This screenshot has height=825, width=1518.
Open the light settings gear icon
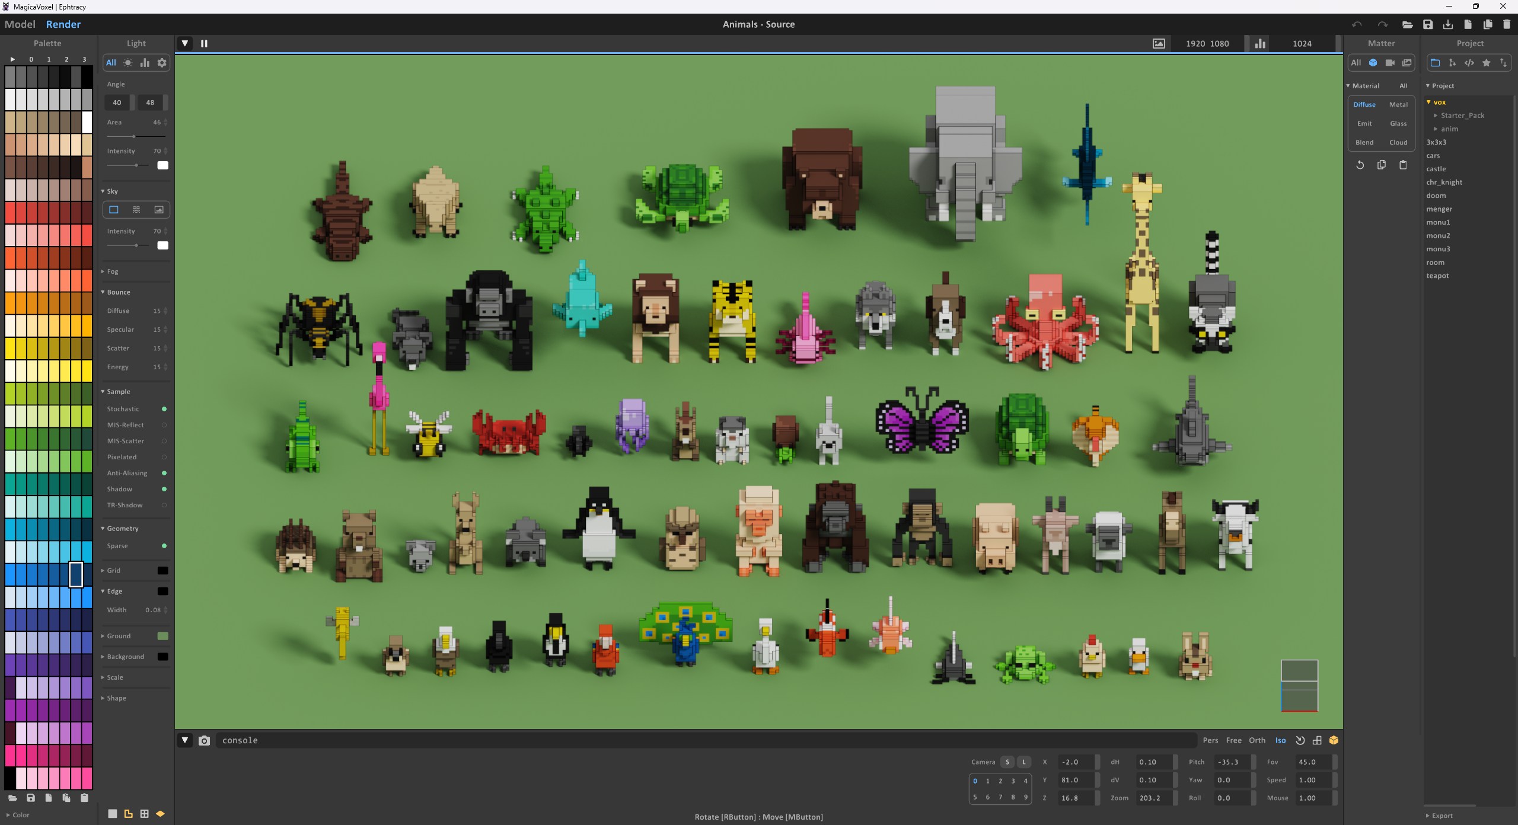pos(162,63)
